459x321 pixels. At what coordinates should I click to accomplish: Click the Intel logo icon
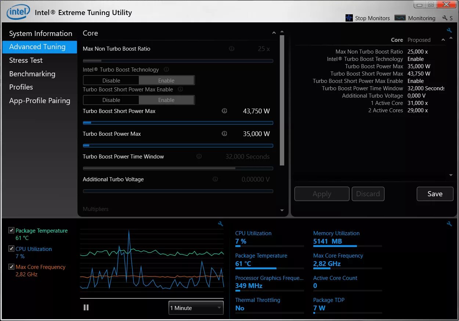tap(18, 12)
